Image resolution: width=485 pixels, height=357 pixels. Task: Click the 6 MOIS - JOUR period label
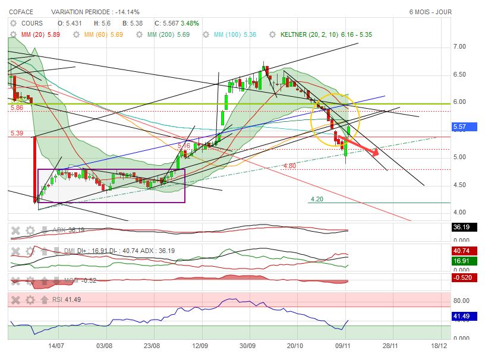[430, 12]
